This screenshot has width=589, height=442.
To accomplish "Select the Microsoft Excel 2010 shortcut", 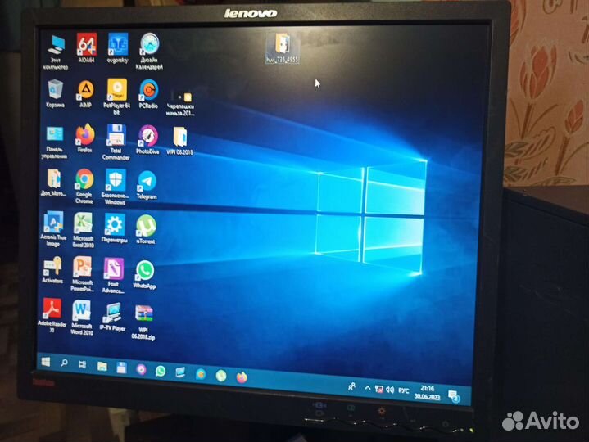I will click(84, 230).
